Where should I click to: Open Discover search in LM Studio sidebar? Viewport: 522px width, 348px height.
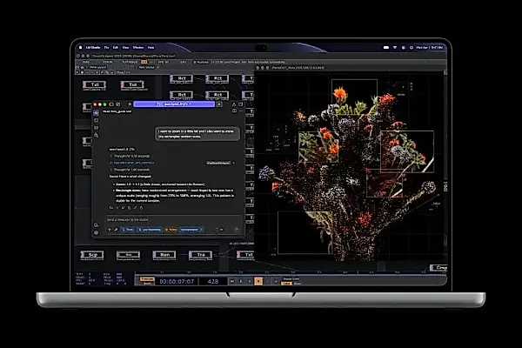pyautogui.click(x=97, y=135)
